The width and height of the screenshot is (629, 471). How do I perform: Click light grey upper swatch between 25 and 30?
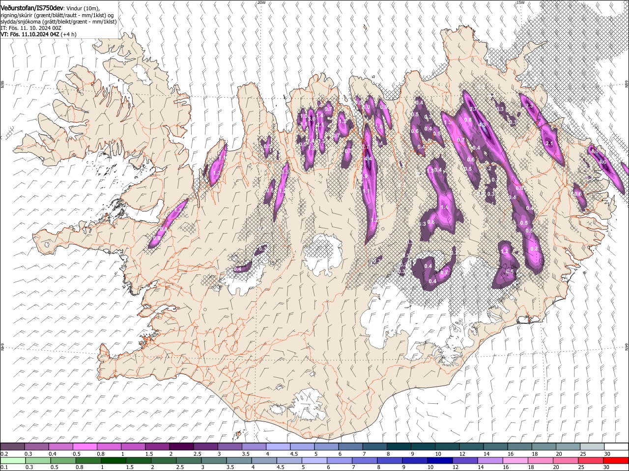[592, 446]
